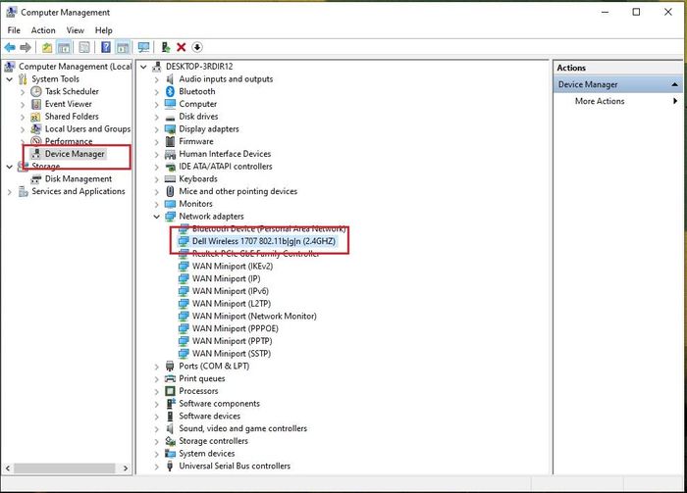Click the Task Scheduler clock icon
Viewport: 687px width, 493px height.
pyautogui.click(x=36, y=91)
